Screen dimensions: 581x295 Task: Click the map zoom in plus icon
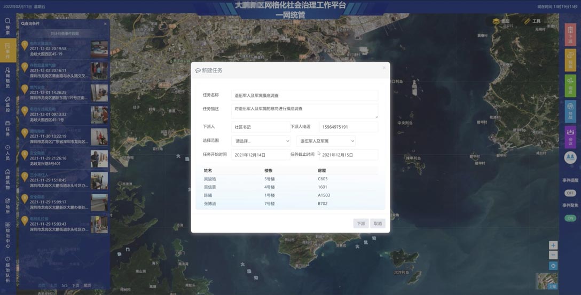tap(553, 245)
